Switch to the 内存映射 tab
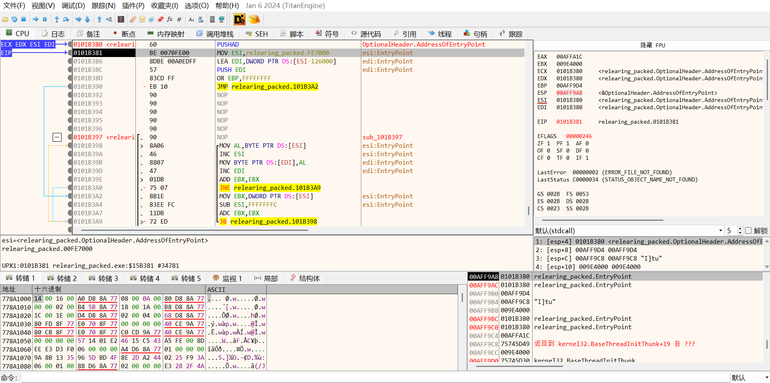This screenshot has height=383, width=770. pos(166,34)
